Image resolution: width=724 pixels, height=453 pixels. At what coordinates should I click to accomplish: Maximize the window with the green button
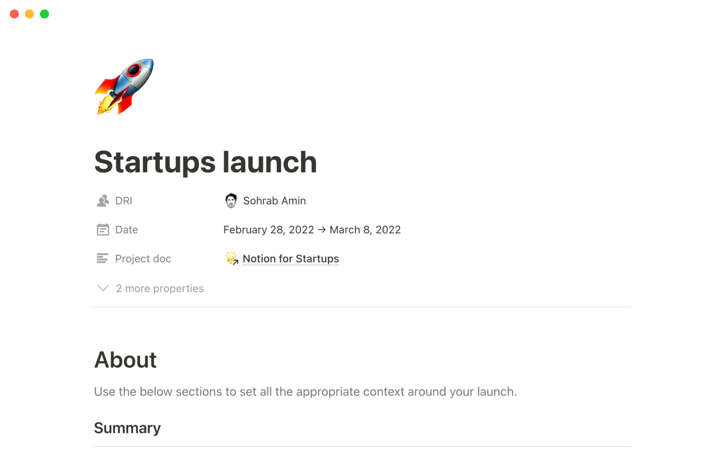point(44,14)
